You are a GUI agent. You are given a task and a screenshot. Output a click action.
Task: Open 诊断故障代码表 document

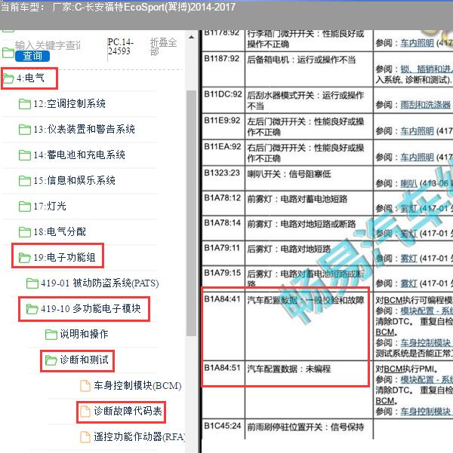point(128,411)
